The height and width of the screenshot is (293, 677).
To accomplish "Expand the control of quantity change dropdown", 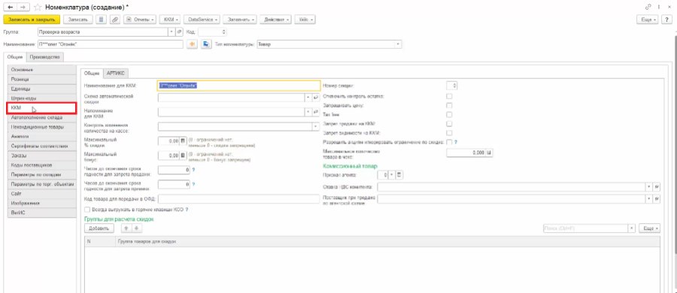I will (x=316, y=126).
